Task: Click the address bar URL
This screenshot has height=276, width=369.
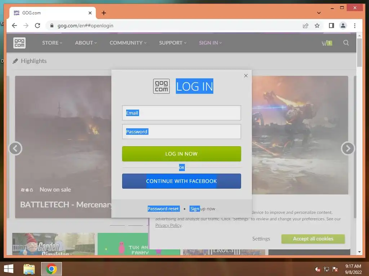Action: (x=85, y=26)
